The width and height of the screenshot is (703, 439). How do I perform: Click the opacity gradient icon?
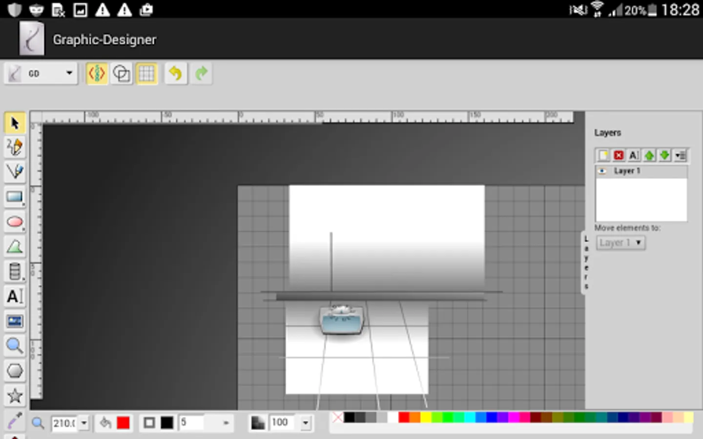click(x=258, y=422)
